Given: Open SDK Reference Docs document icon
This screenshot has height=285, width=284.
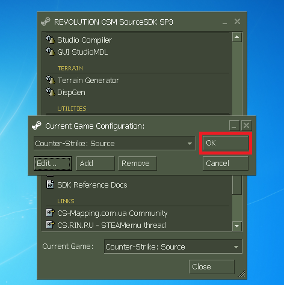Looking at the screenshot, I should 50,185.
